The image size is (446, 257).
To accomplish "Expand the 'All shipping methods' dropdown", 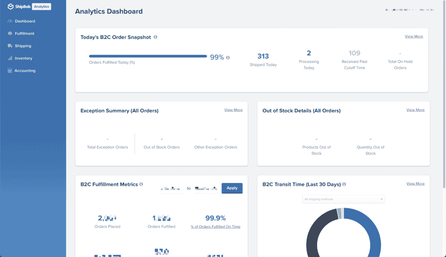I will [344, 199].
